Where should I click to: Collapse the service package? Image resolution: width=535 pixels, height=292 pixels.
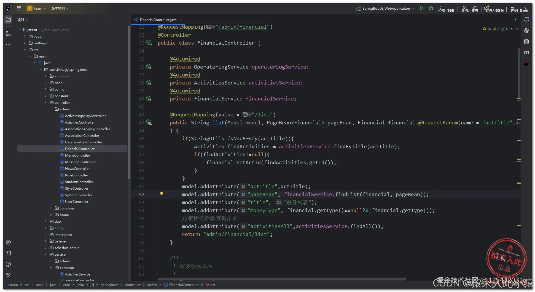click(x=46, y=254)
